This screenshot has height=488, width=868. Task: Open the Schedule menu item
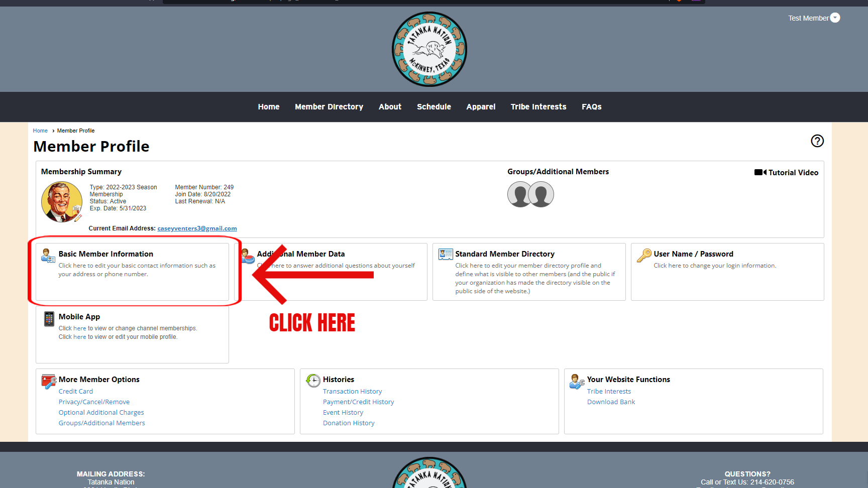434,107
